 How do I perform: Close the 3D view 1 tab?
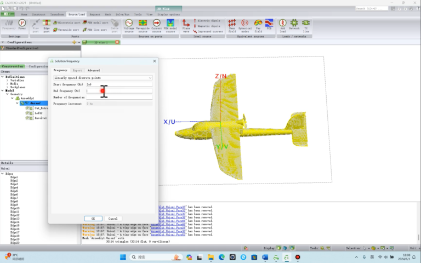pyautogui.click(x=117, y=42)
